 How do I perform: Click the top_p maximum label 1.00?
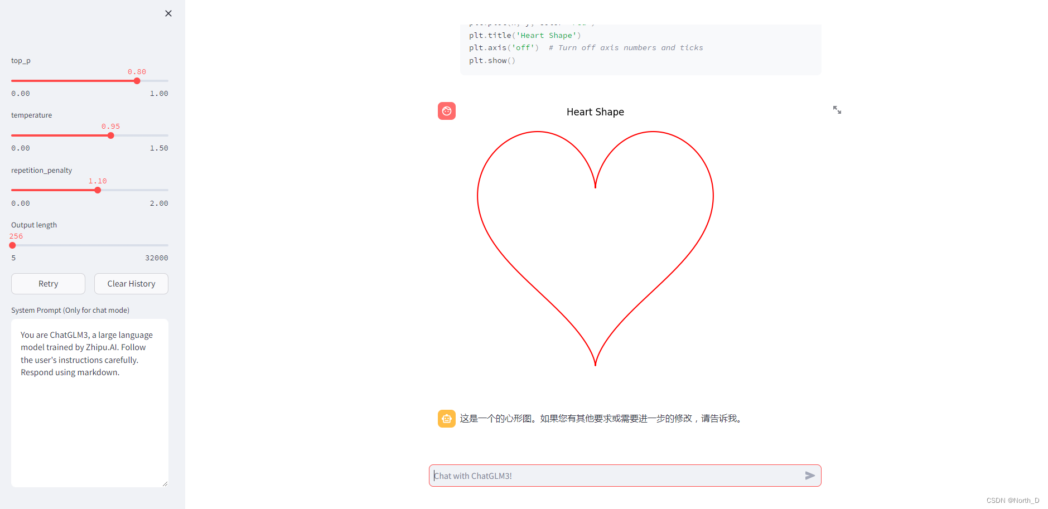pos(159,94)
